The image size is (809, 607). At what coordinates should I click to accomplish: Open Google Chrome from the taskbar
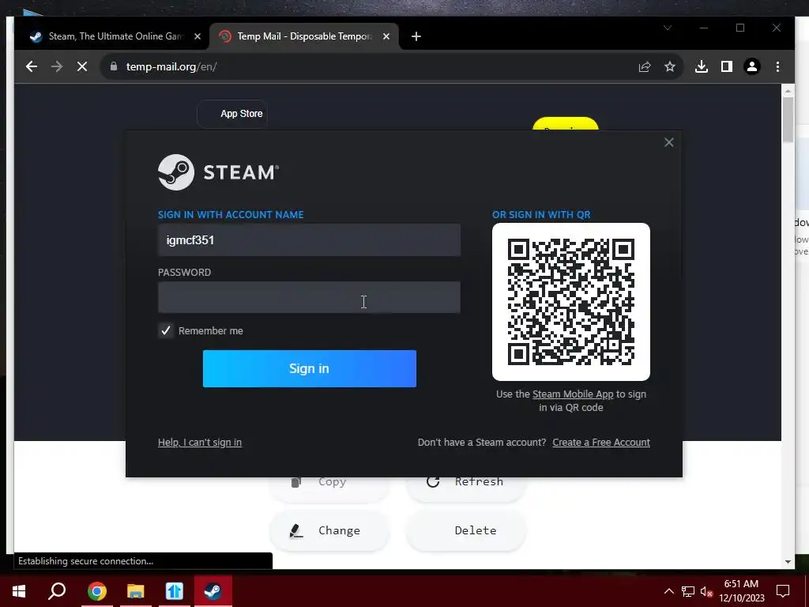[x=96, y=591]
